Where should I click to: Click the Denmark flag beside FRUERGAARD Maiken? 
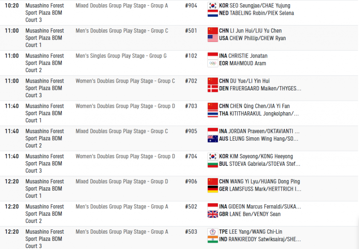pyautogui.click(x=212, y=89)
